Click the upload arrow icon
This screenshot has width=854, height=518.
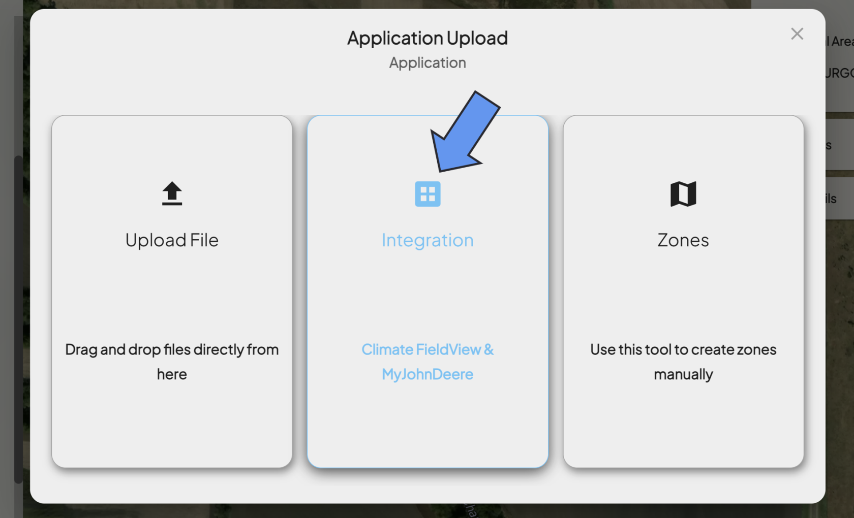pos(172,193)
